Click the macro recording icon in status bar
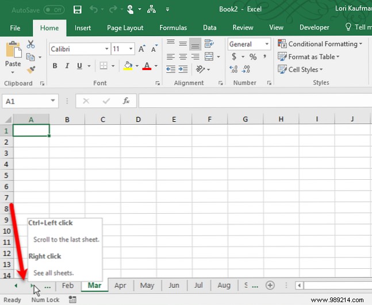 click(72, 300)
